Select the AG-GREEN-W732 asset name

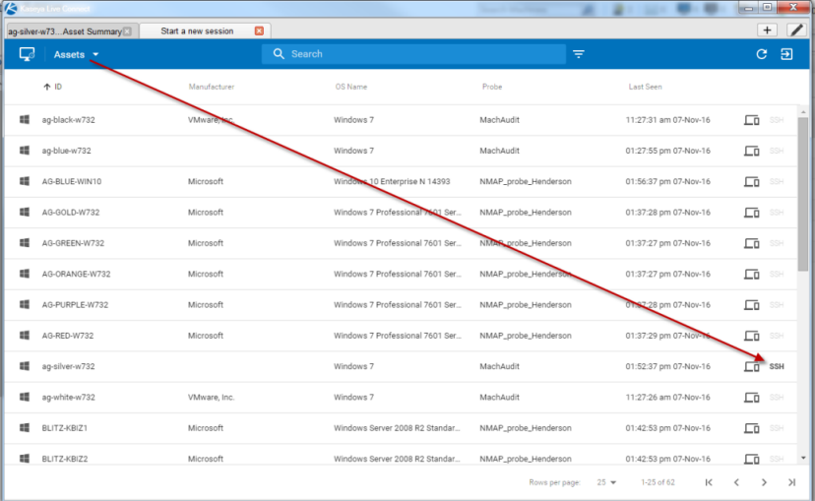(73, 243)
